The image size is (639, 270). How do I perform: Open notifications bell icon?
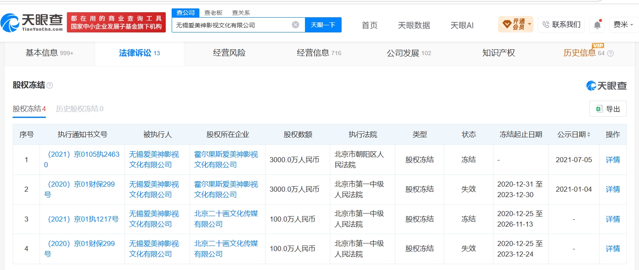(x=597, y=25)
